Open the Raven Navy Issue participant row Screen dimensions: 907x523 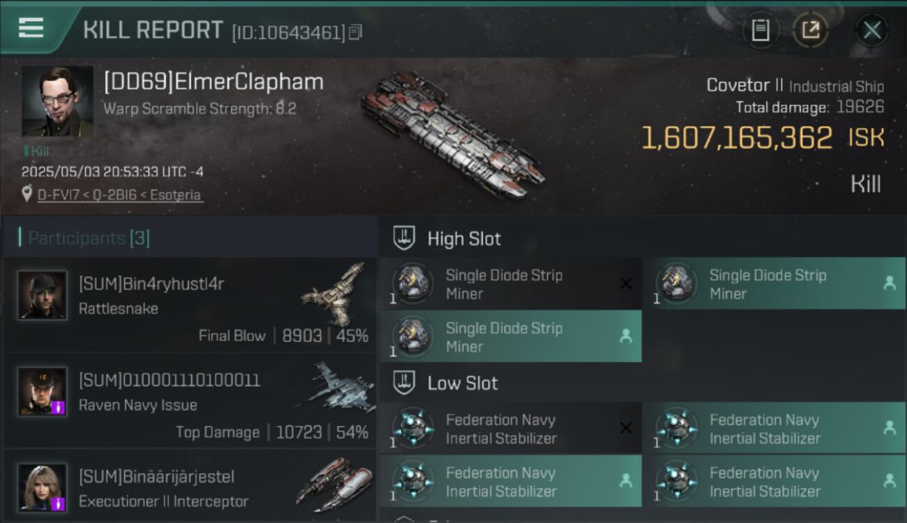[190, 401]
